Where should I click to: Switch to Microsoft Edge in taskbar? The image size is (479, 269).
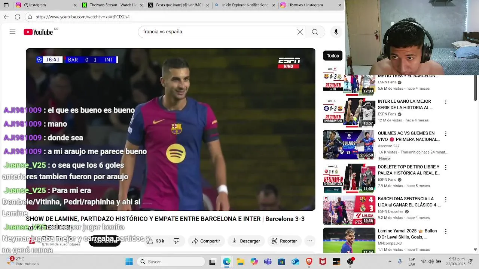coord(226,262)
